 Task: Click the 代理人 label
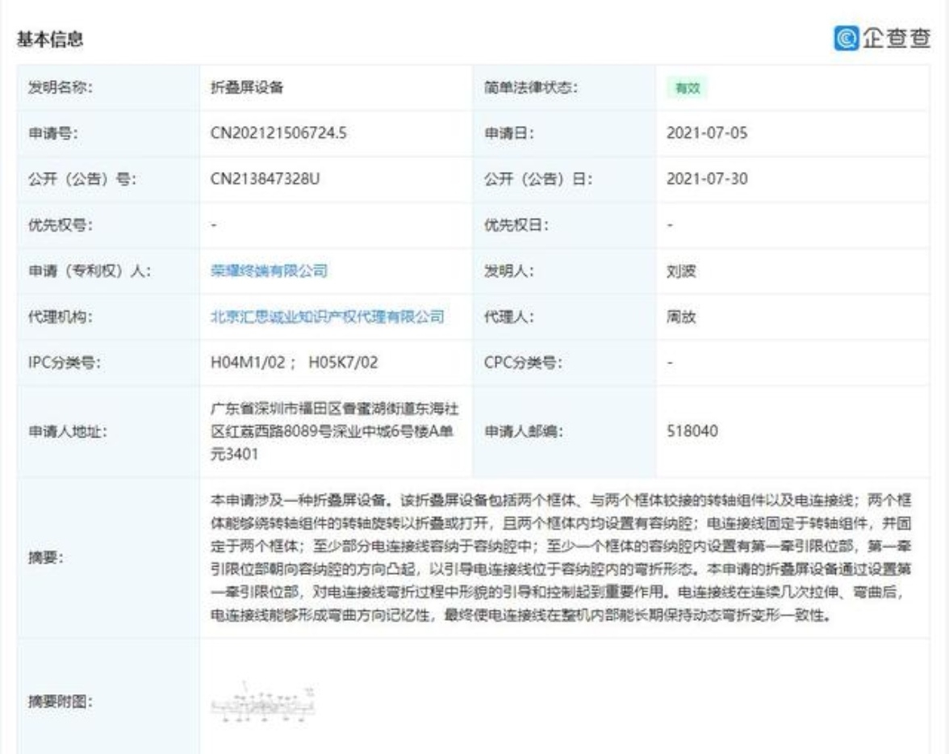509,316
